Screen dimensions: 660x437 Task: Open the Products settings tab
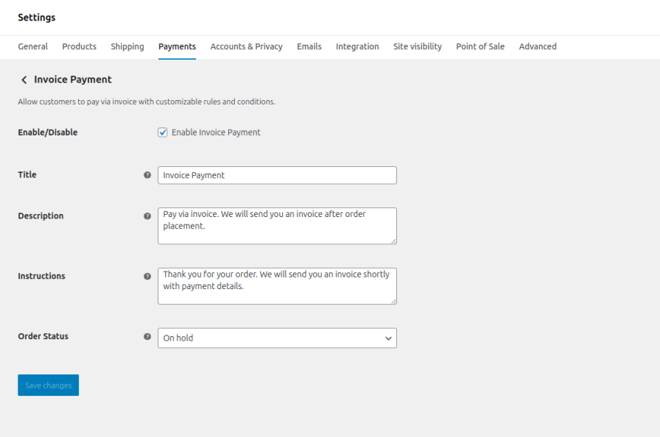79,46
